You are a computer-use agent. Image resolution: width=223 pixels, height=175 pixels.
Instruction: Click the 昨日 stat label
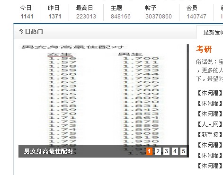[x=54, y=8]
